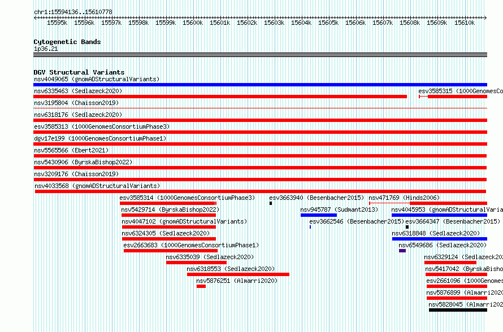Viewport: 503px width, 332px height.
Task: Click the red nsv6335039 variant bar
Action: (x=196, y=263)
